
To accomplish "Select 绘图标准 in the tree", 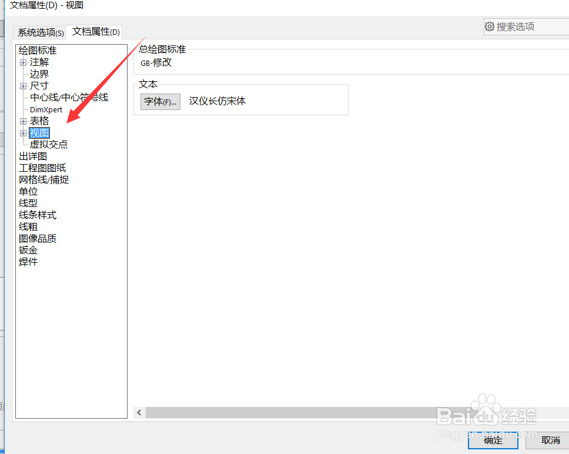I will 38,51.
